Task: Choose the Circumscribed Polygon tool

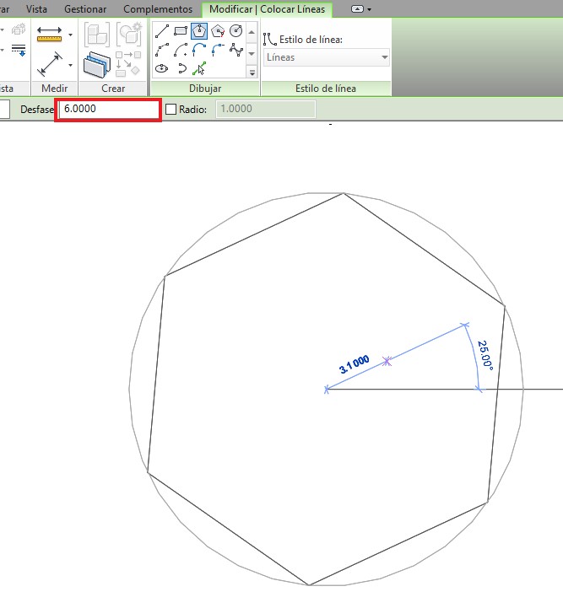Action: click(x=218, y=32)
